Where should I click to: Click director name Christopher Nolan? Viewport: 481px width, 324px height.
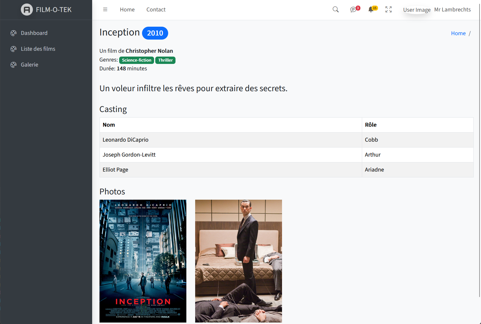[149, 51]
